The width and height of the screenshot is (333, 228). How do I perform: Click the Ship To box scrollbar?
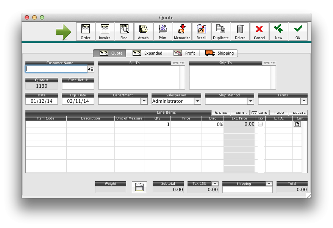[273, 77]
